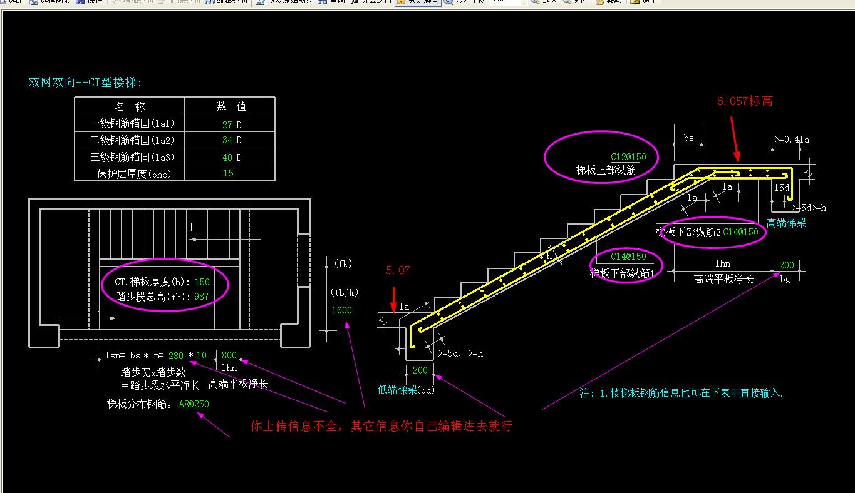Click the 显示全图 toolbar button

click(x=465, y=2)
